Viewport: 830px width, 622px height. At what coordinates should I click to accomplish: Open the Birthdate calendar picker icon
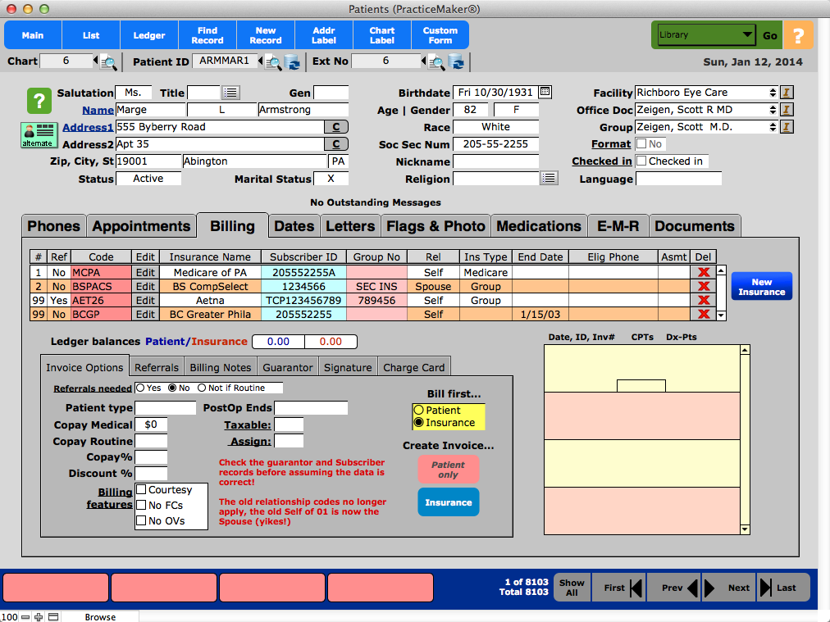coord(545,92)
